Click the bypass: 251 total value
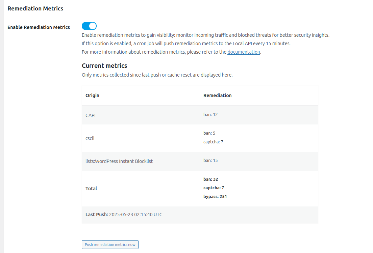 click(x=215, y=196)
